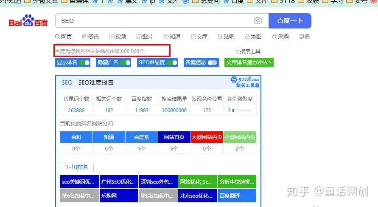Click the 百度一下 search button
378x207 pixels.
click(x=290, y=21)
